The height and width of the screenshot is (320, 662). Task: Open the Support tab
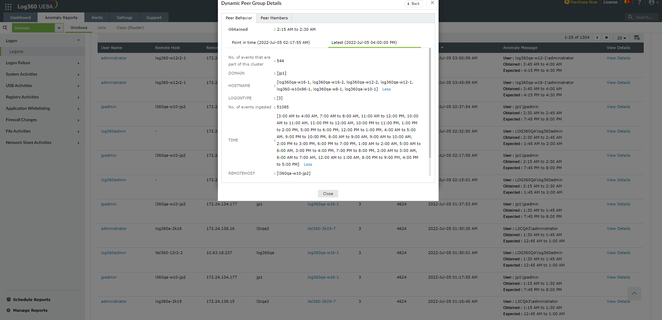(154, 18)
